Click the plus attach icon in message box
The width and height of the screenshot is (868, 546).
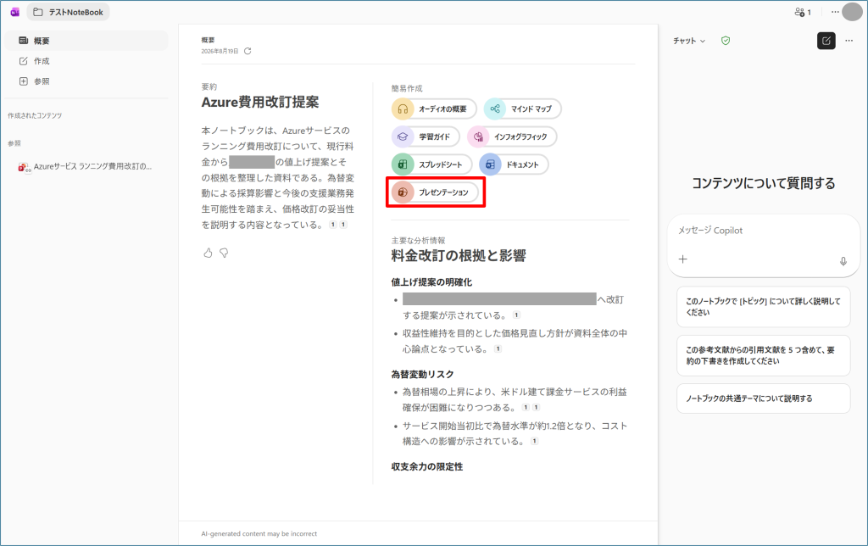click(x=683, y=259)
